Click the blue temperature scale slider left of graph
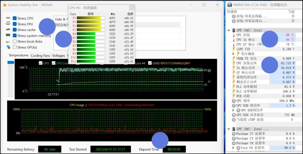Image resolution: width=303 pixels, height=154 pixels. (11, 62)
